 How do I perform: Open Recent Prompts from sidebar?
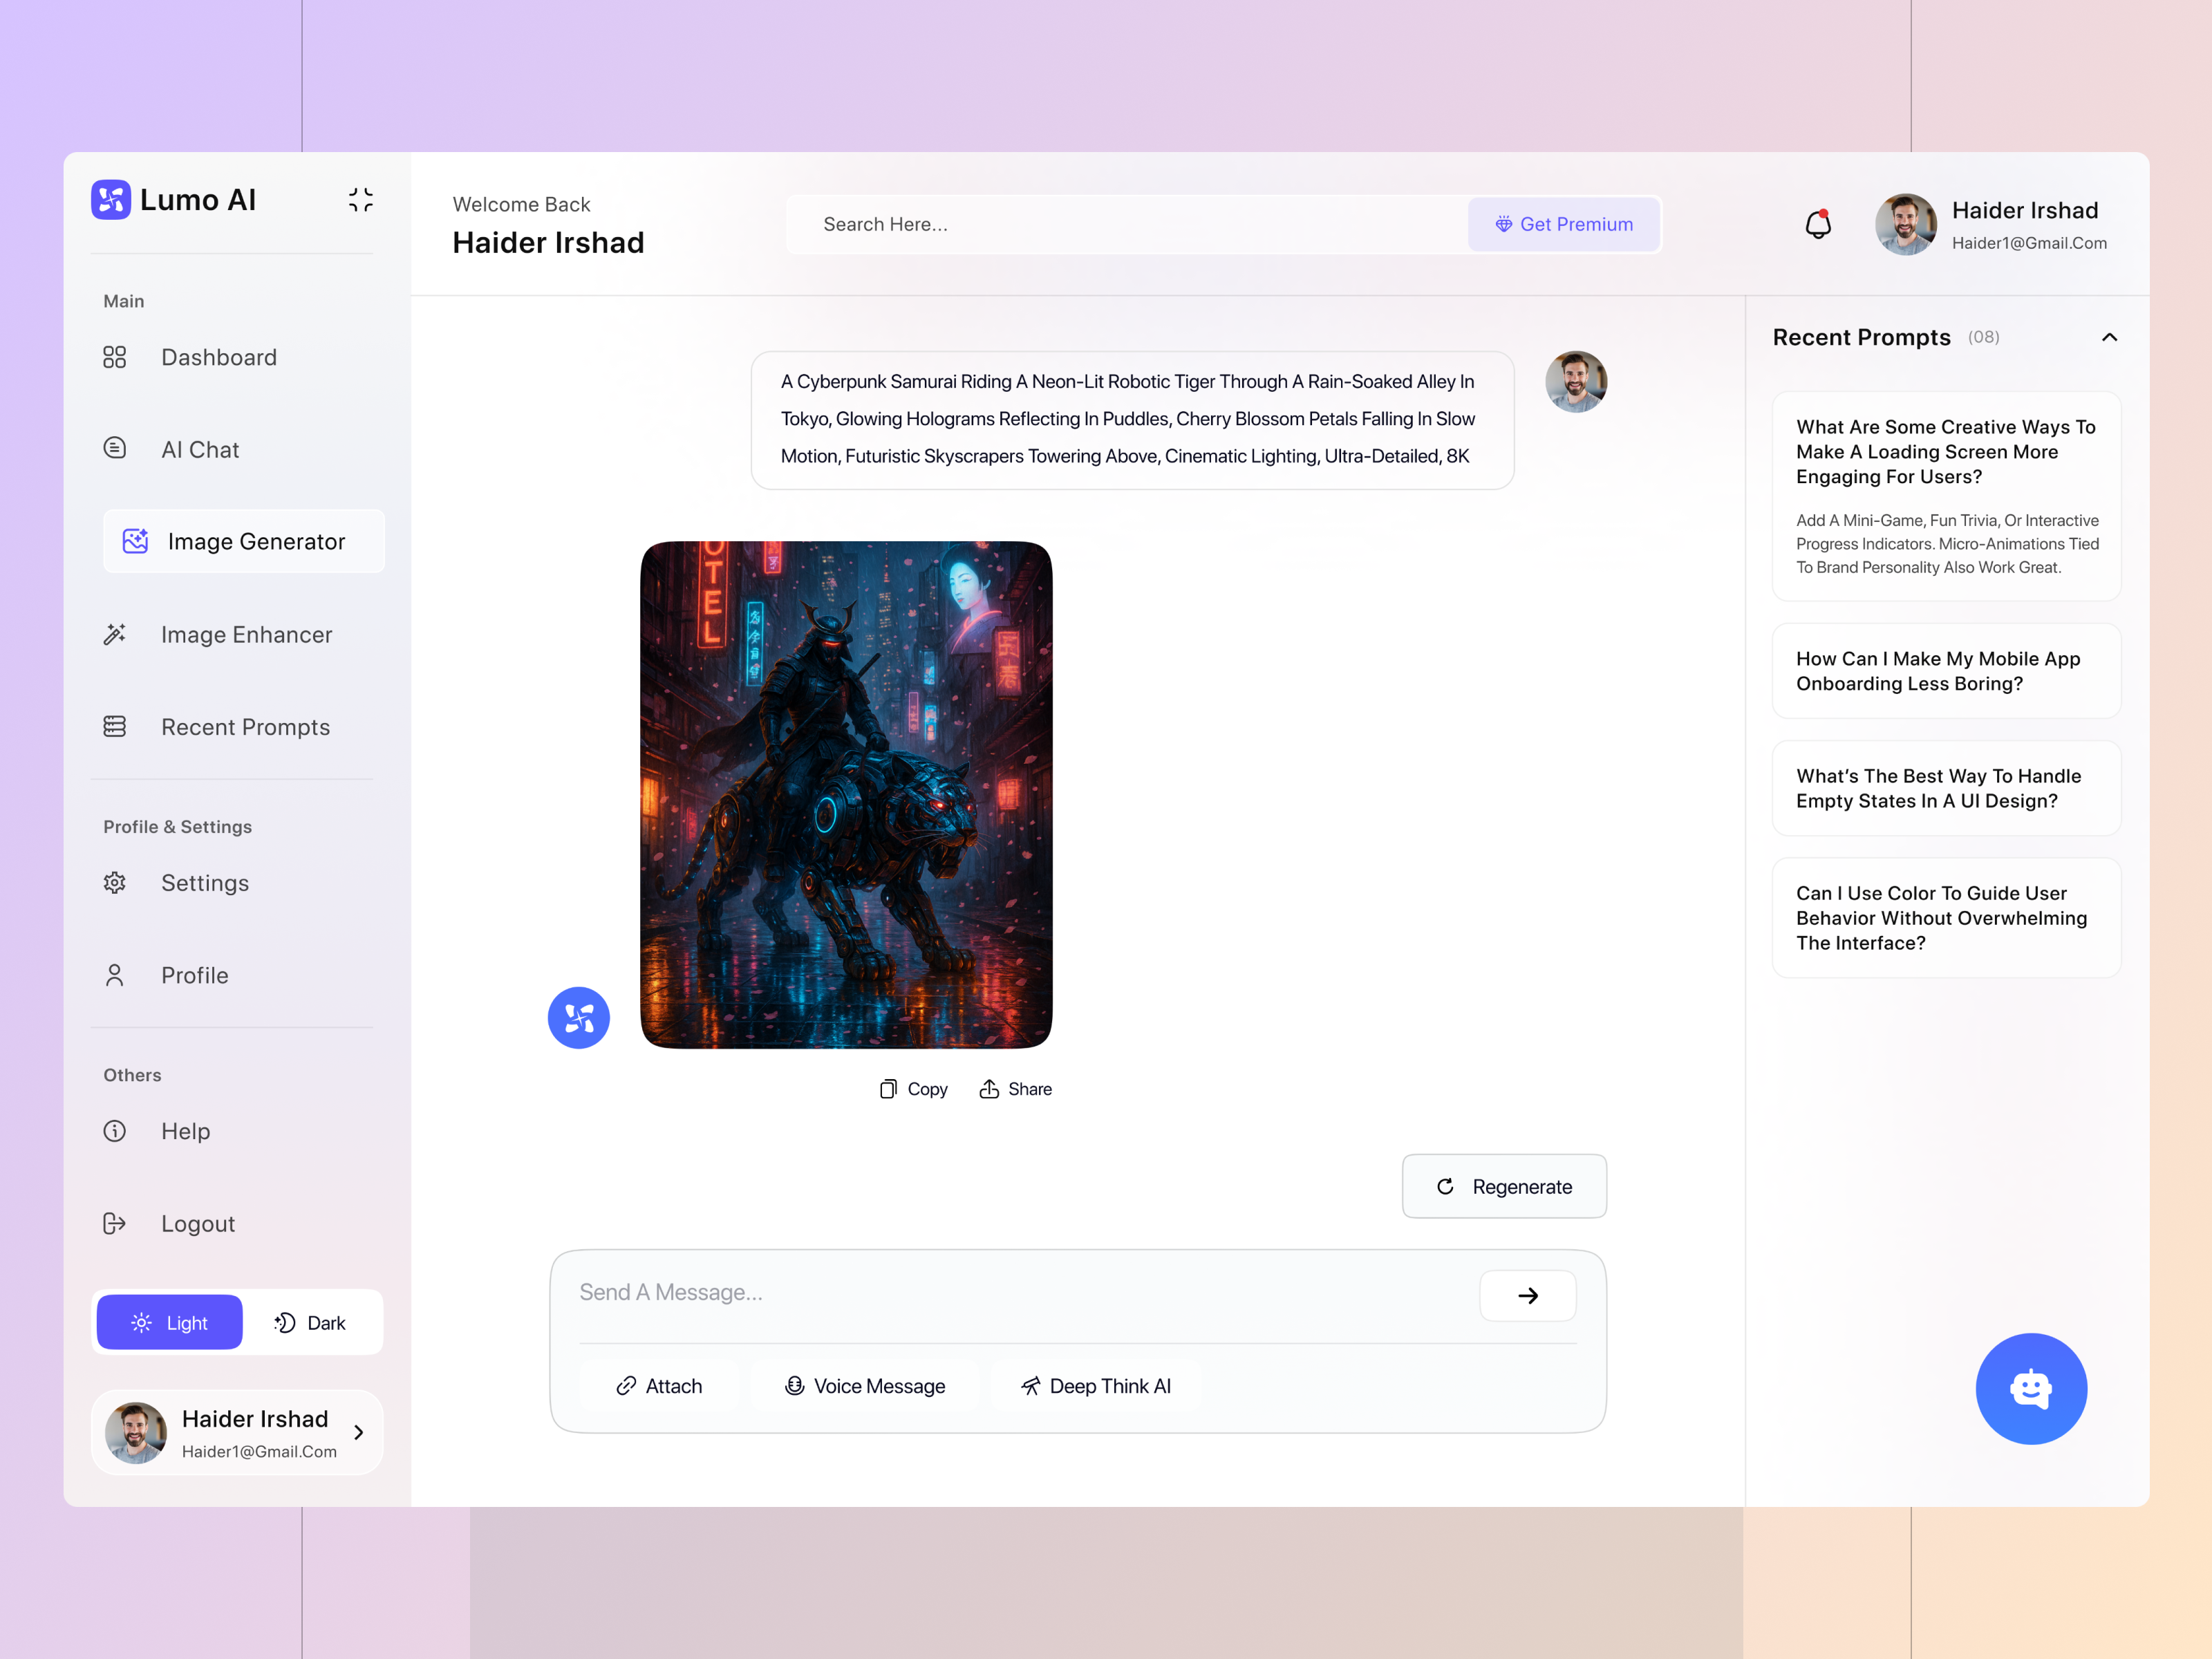coord(246,727)
